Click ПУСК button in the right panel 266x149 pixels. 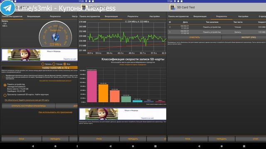pyautogui.click(x=187, y=139)
